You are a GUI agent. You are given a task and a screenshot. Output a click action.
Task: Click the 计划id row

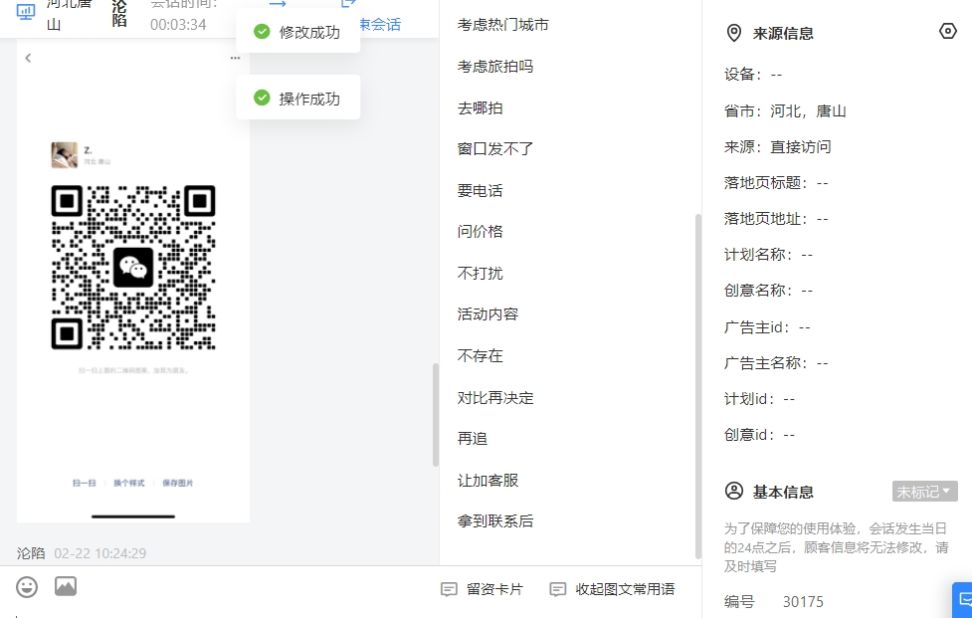coord(759,399)
